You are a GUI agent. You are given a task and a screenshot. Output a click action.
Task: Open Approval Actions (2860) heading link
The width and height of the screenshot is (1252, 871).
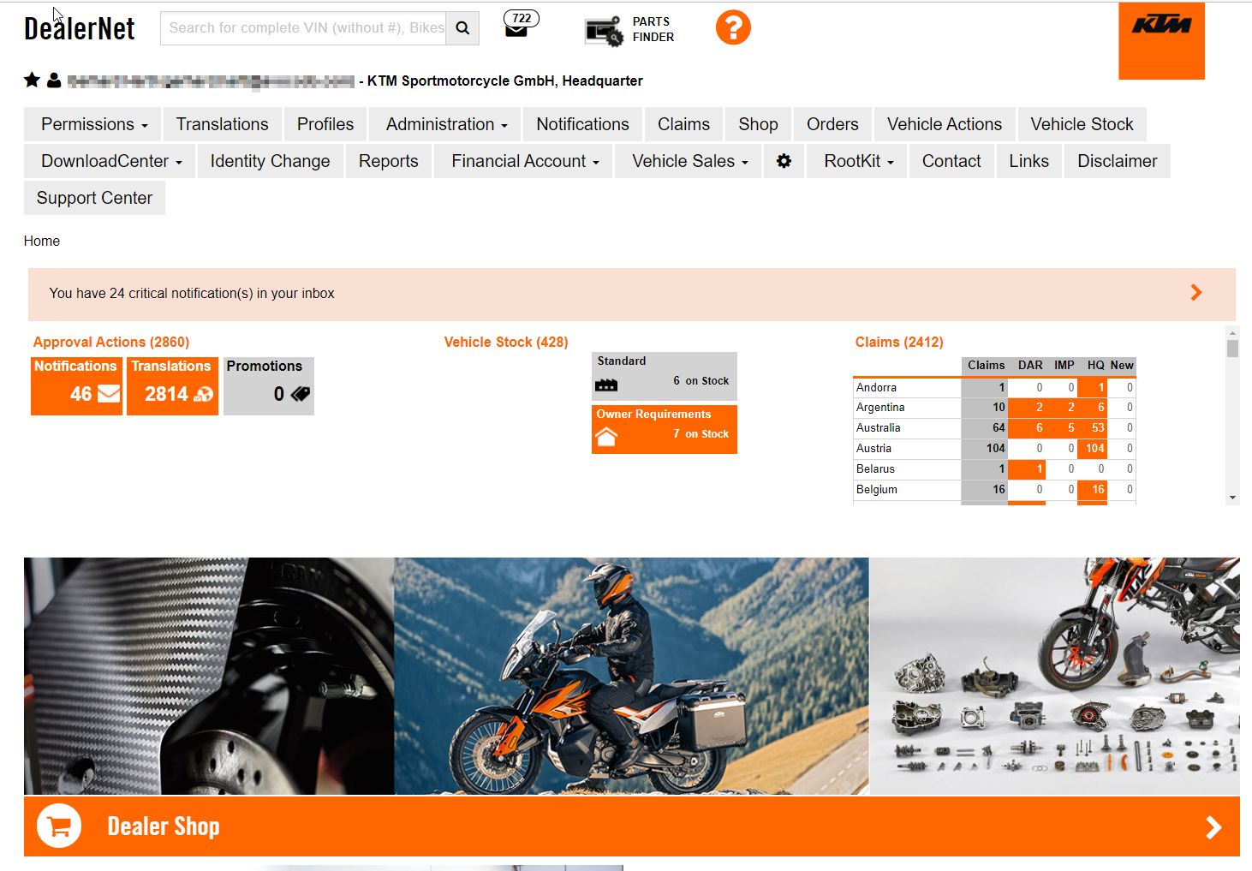pos(111,342)
